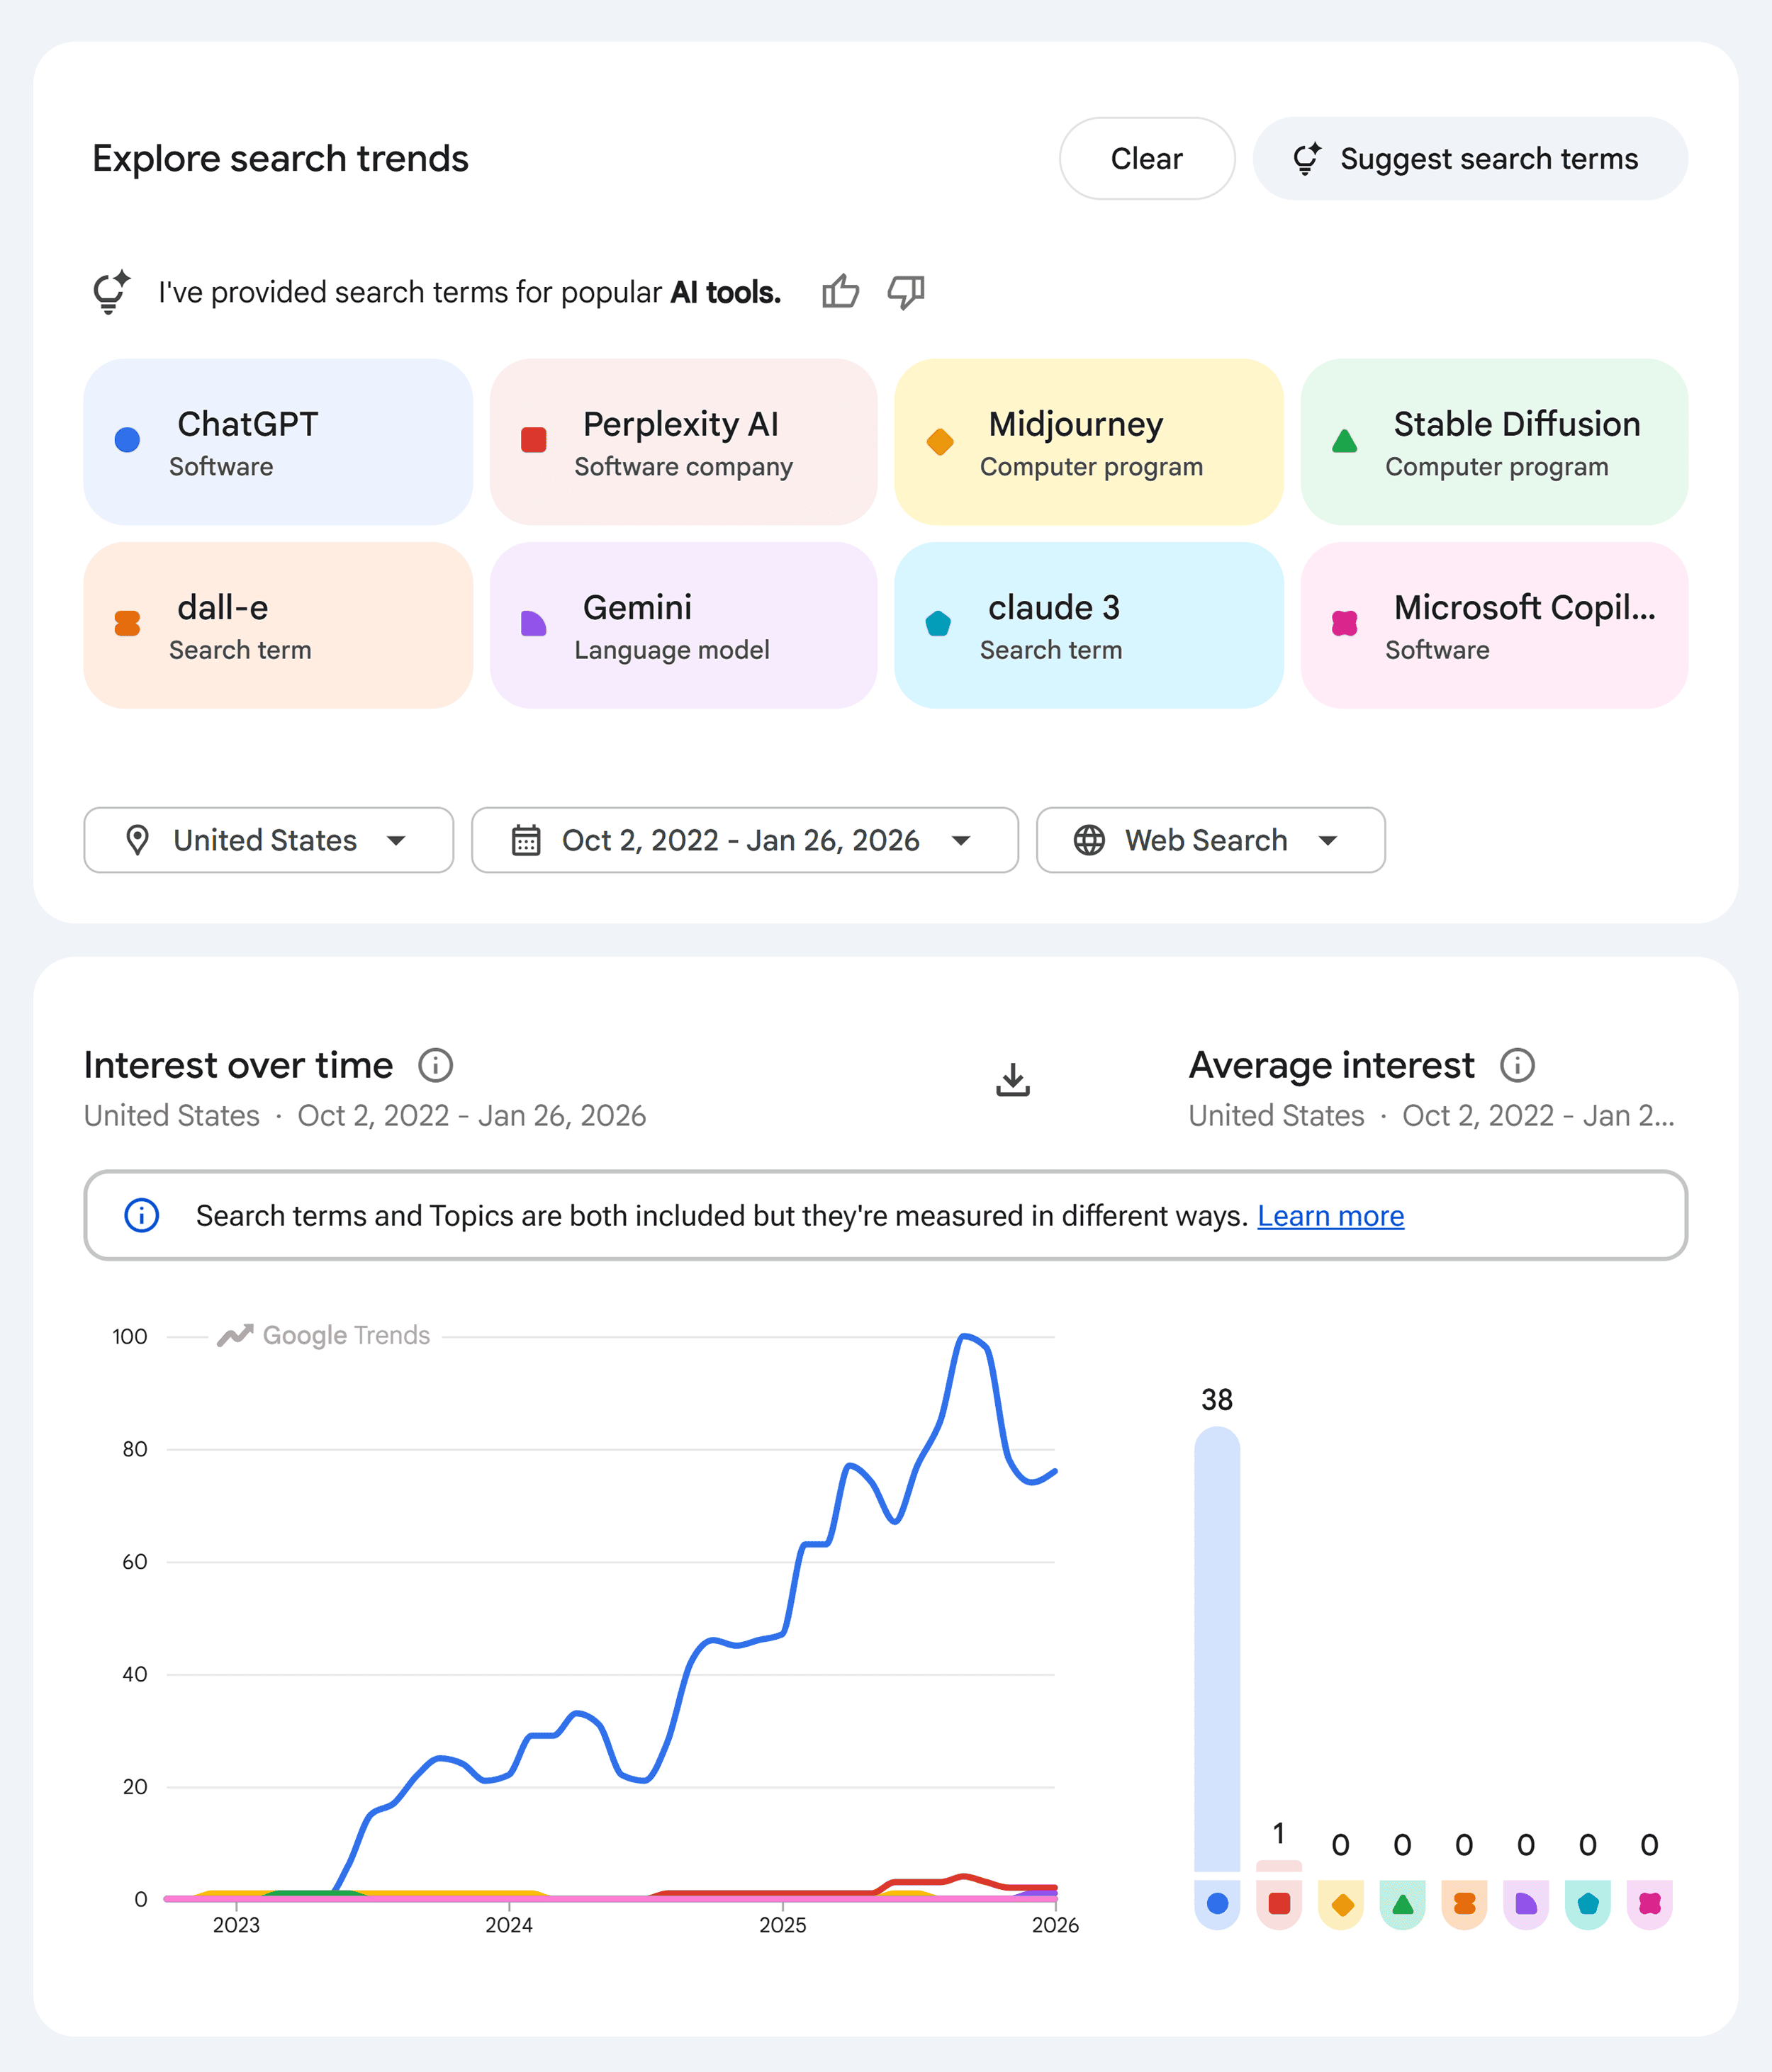
Task: Click the Clear button
Action: click(x=1147, y=158)
